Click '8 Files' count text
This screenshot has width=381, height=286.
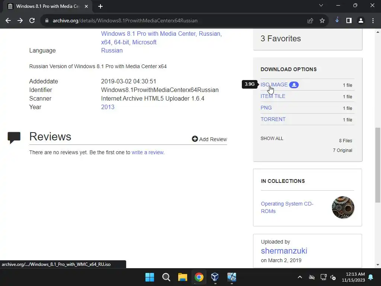(x=346, y=140)
